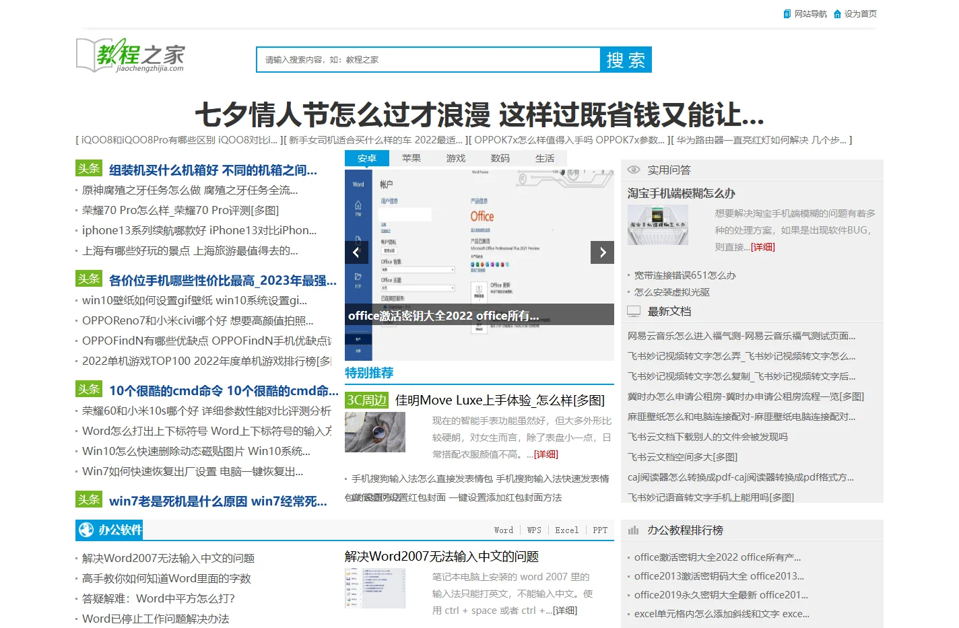Viewport: 959px width, 628px height.
Task: Open excel单元格内怎么添加斜线和文字 link
Action: tap(722, 614)
